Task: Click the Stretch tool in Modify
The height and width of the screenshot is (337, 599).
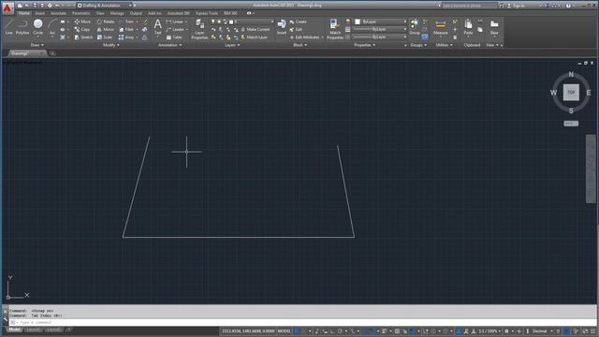Action: point(83,37)
